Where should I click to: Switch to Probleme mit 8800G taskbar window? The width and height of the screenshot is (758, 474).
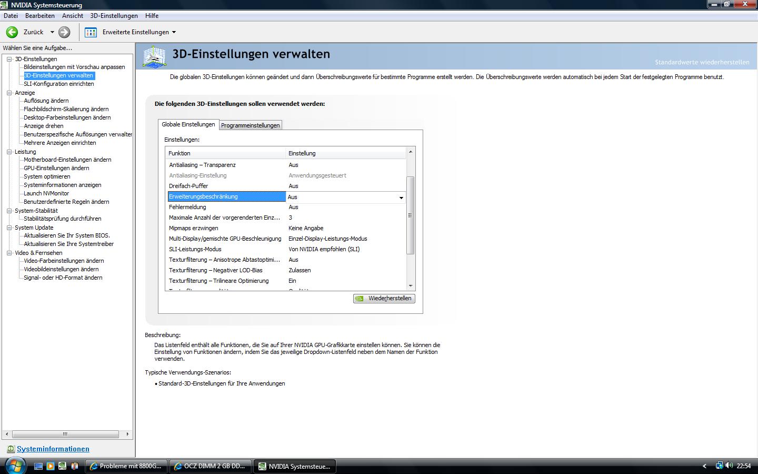pos(126,466)
